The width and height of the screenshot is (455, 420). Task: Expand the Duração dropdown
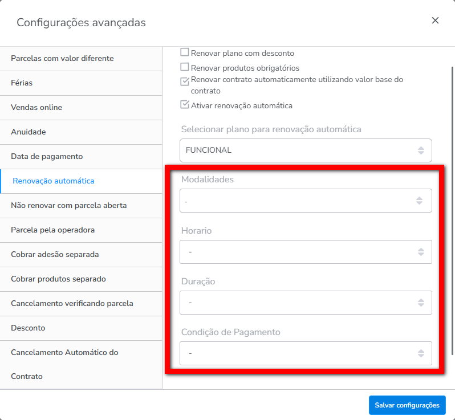pyautogui.click(x=305, y=303)
